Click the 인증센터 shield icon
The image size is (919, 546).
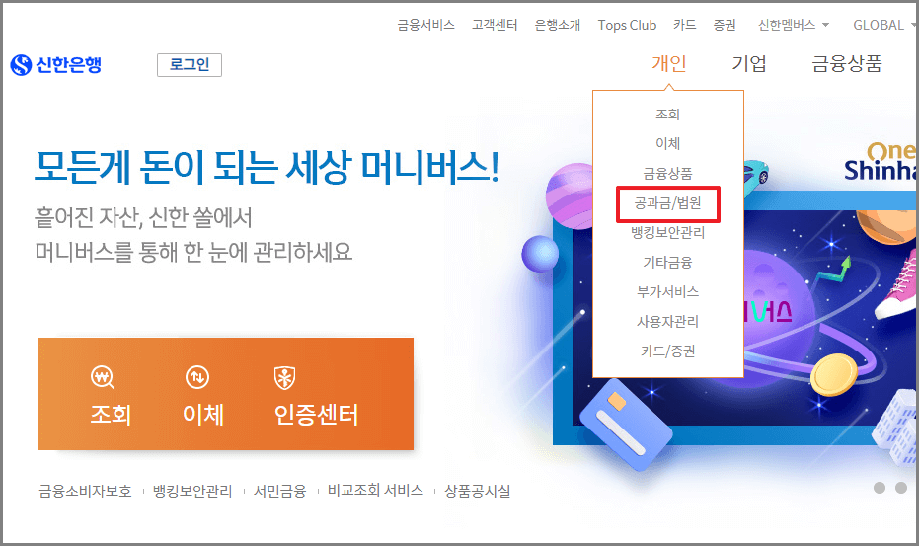(285, 378)
